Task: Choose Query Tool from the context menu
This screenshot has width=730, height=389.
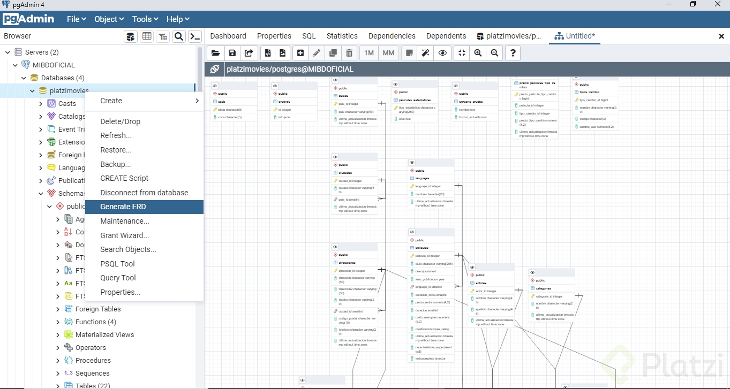Action: [x=144, y=278]
